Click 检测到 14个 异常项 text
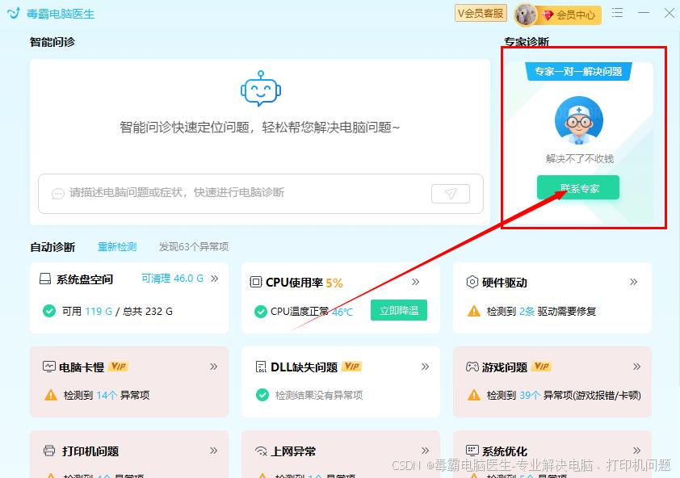 click(x=107, y=395)
